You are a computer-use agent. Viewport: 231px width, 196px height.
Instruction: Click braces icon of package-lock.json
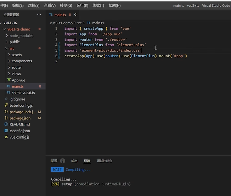6,112
